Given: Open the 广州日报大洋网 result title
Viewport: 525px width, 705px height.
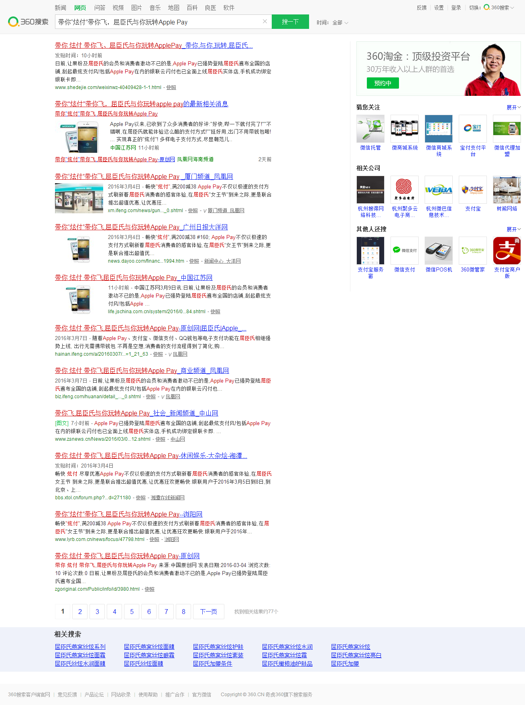Looking at the screenshot, I should (x=141, y=227).
